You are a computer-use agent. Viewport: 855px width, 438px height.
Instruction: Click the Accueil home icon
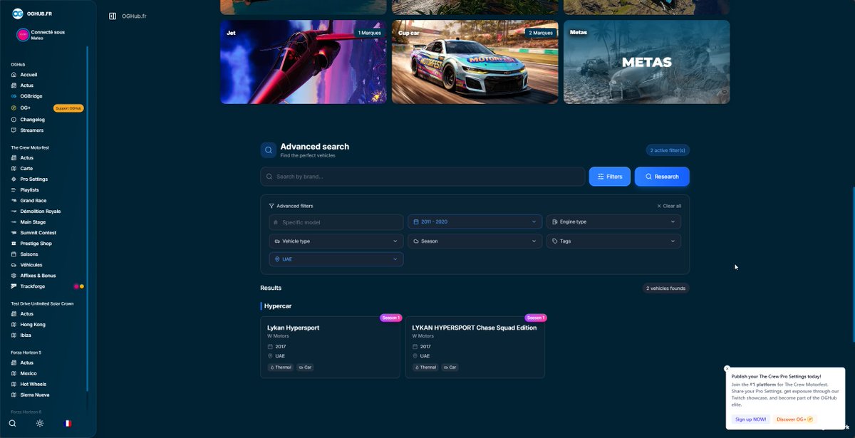point(14,75)
